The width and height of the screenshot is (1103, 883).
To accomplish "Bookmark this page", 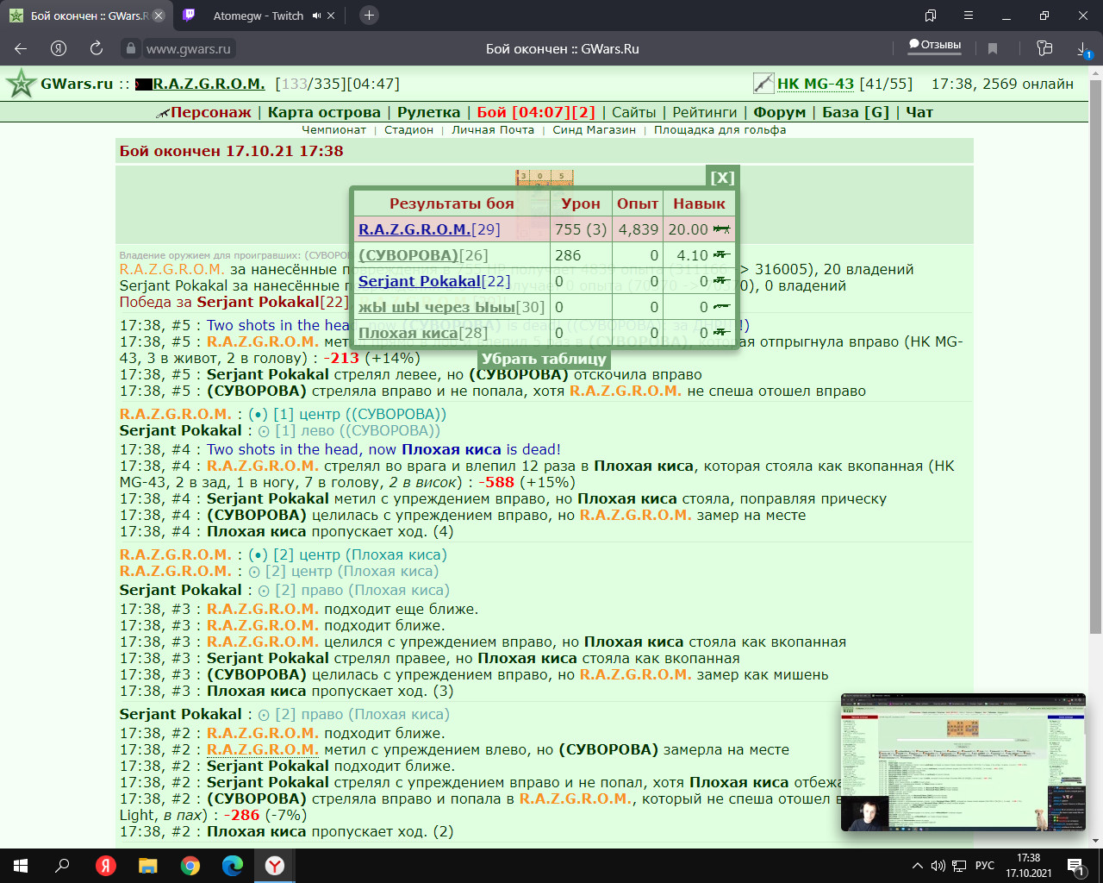I will 993,48.
